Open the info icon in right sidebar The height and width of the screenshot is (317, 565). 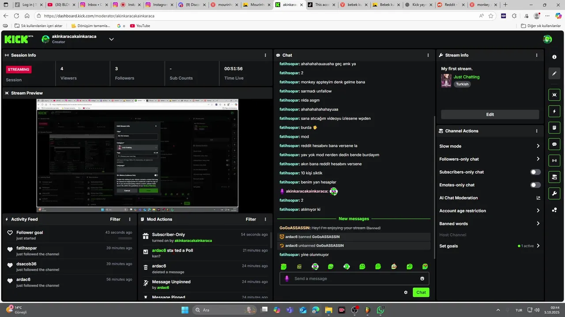coord(554,57)
